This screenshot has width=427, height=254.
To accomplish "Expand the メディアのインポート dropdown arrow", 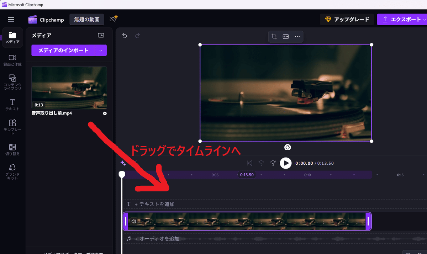I will (x=101, y=50).
